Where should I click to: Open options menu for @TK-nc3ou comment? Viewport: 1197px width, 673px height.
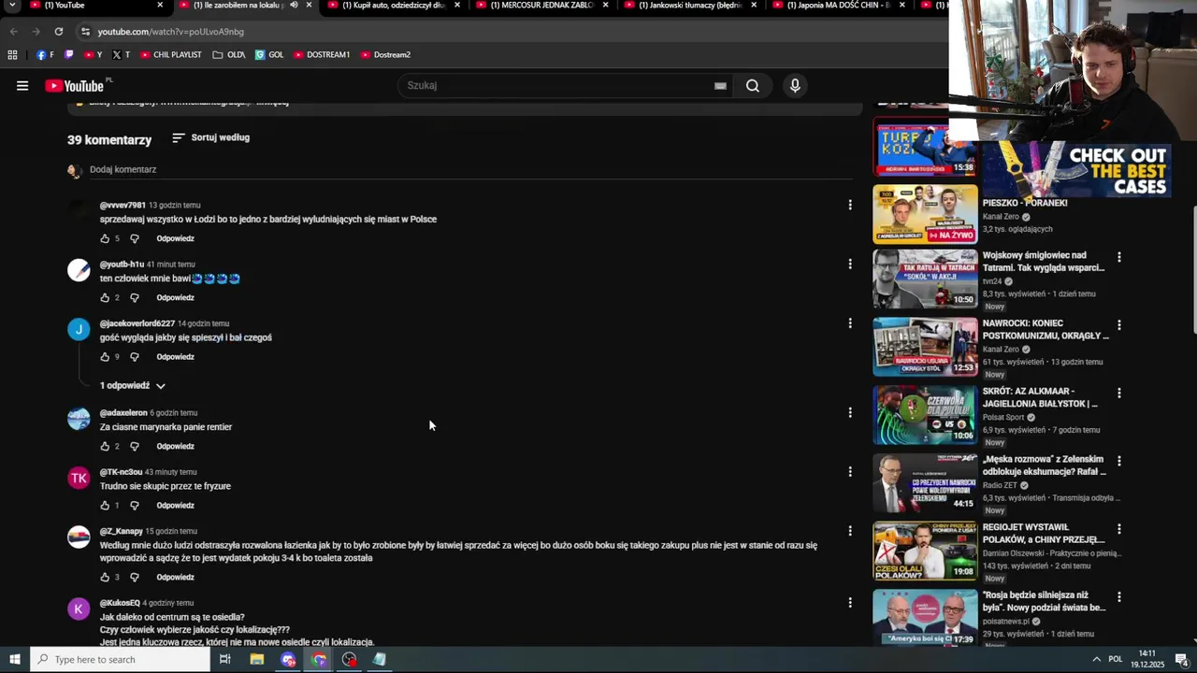(850, 472)
